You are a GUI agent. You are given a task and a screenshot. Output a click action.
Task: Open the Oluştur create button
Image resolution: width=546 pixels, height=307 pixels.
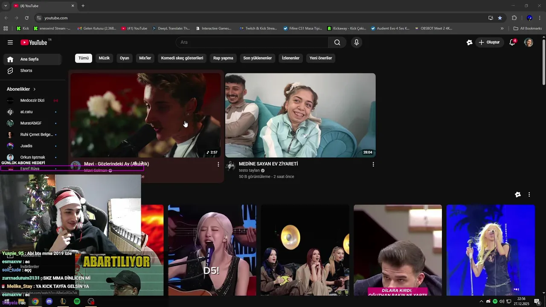489,42
